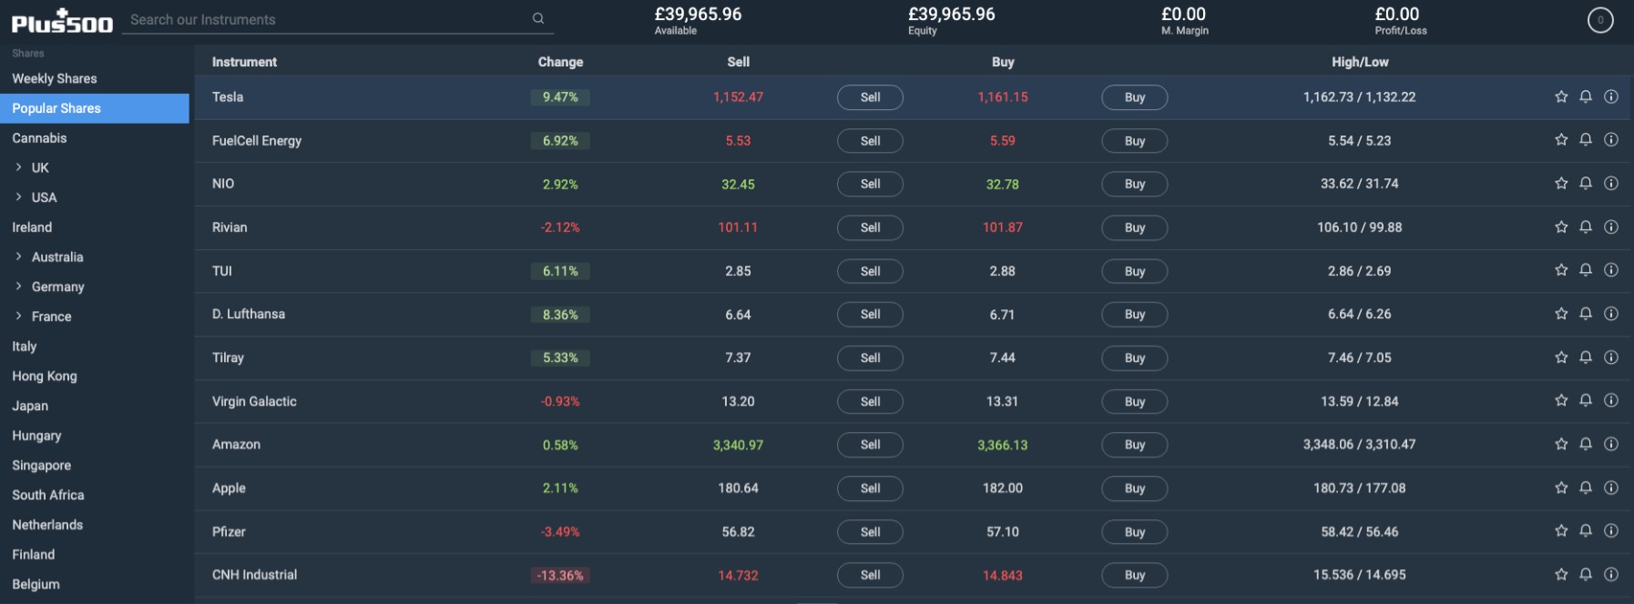
Task: Show info for D. Lufthansa
Action: 1611,314
